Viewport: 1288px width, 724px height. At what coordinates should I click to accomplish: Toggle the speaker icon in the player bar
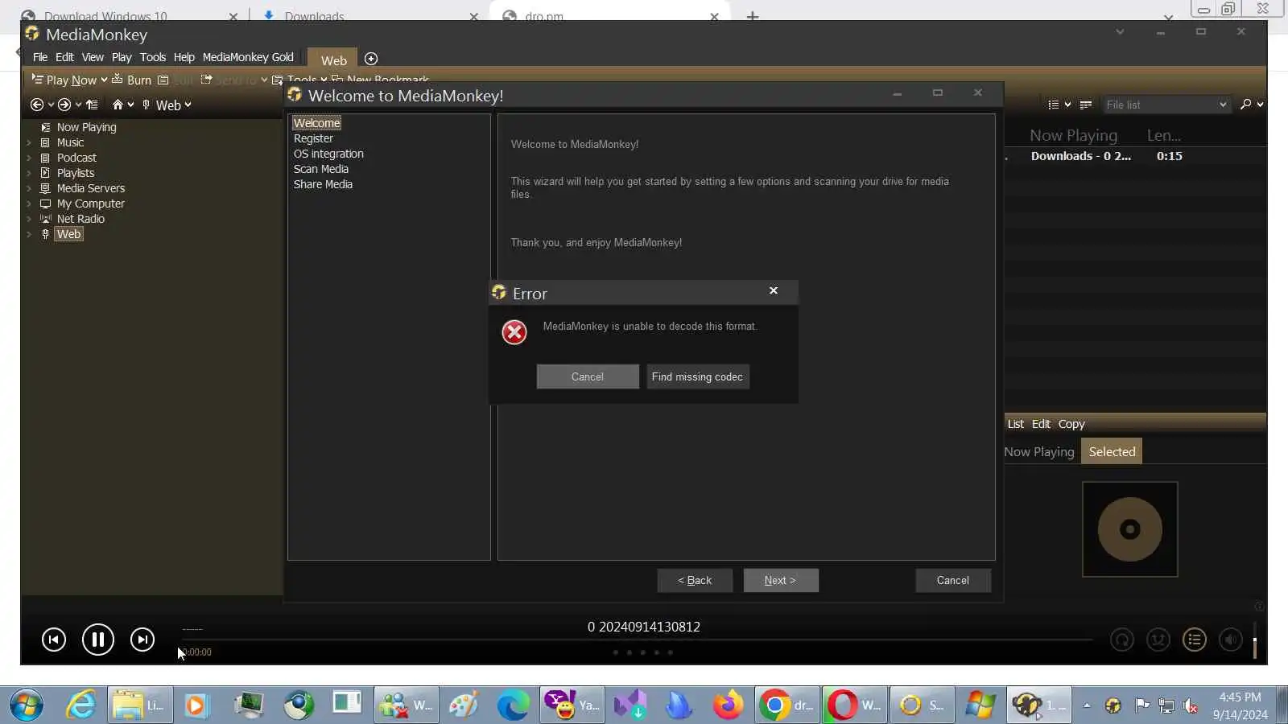coord(1231,640)
